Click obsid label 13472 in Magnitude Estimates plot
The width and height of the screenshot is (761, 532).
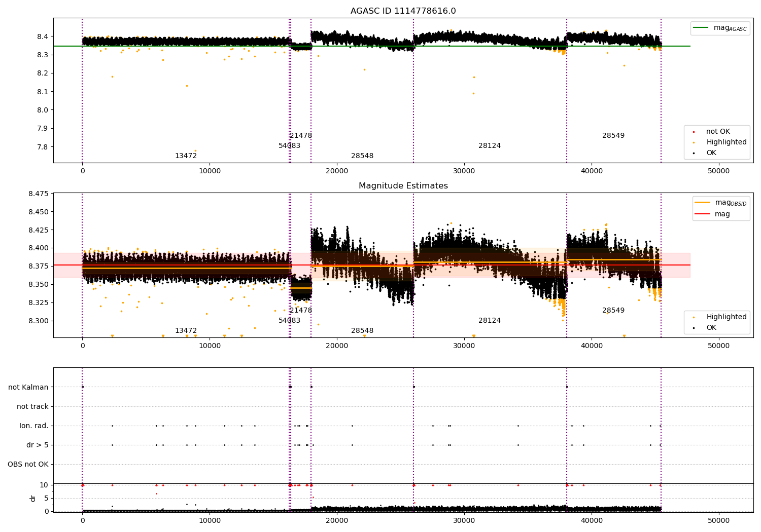point(186,331)
